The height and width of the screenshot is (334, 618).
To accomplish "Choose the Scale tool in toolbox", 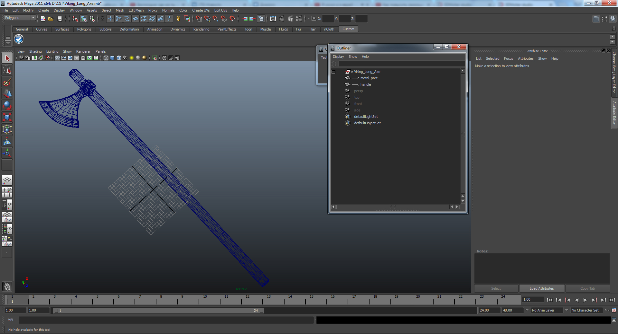I will pyautogui.click(x=7, y=118).
